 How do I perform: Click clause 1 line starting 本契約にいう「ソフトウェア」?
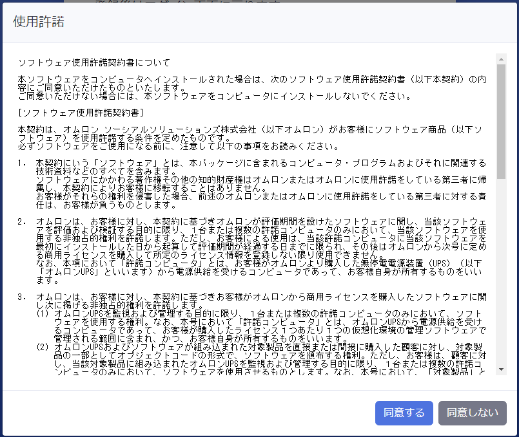click(261, 163)
